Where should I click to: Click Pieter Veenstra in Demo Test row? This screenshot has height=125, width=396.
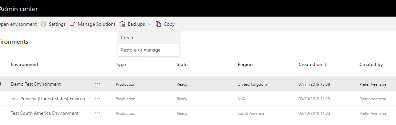(373, 84)
